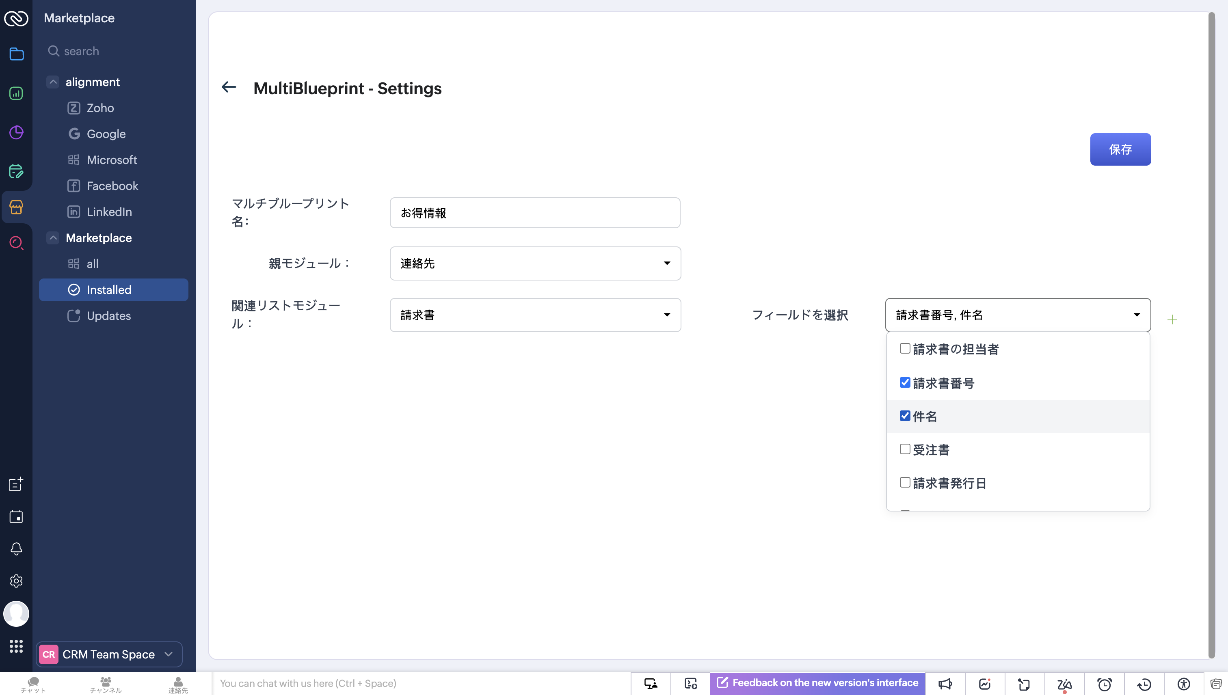Click the 保存 save button
The width and height of the screenshot is (1228, 695).
1120,149
